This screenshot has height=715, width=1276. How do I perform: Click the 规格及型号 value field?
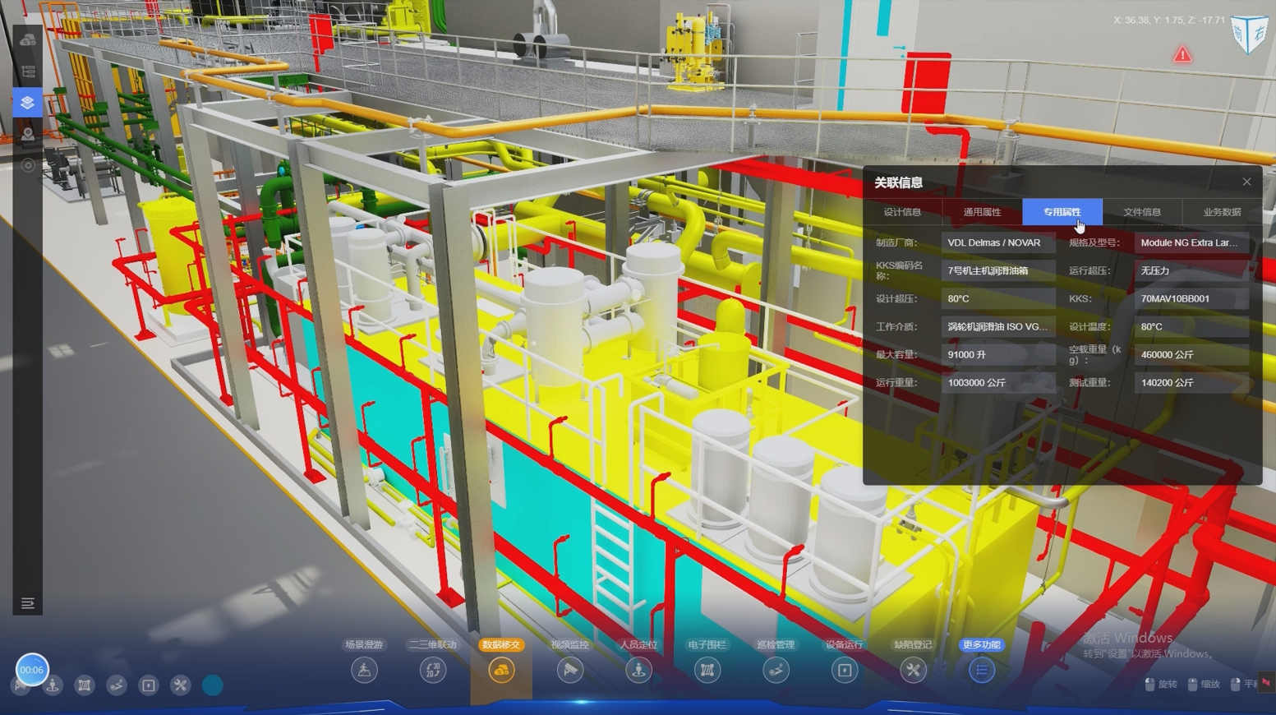1191,243
